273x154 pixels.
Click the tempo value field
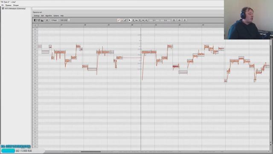click(64, 20)
